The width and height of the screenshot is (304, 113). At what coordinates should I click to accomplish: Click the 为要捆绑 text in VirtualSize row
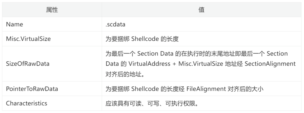click(x=118, y=39)
